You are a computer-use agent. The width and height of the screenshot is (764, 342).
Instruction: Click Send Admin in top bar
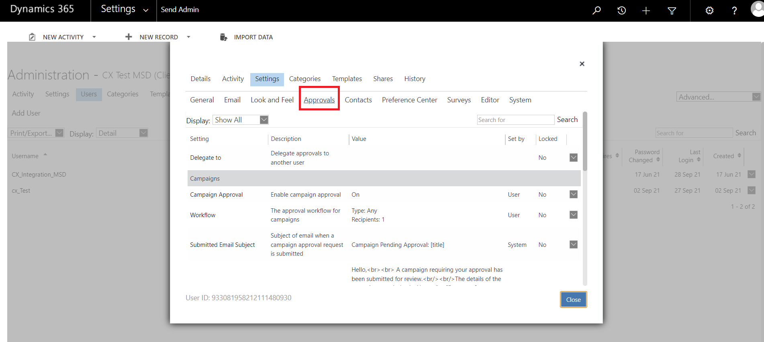click(180, 10)
